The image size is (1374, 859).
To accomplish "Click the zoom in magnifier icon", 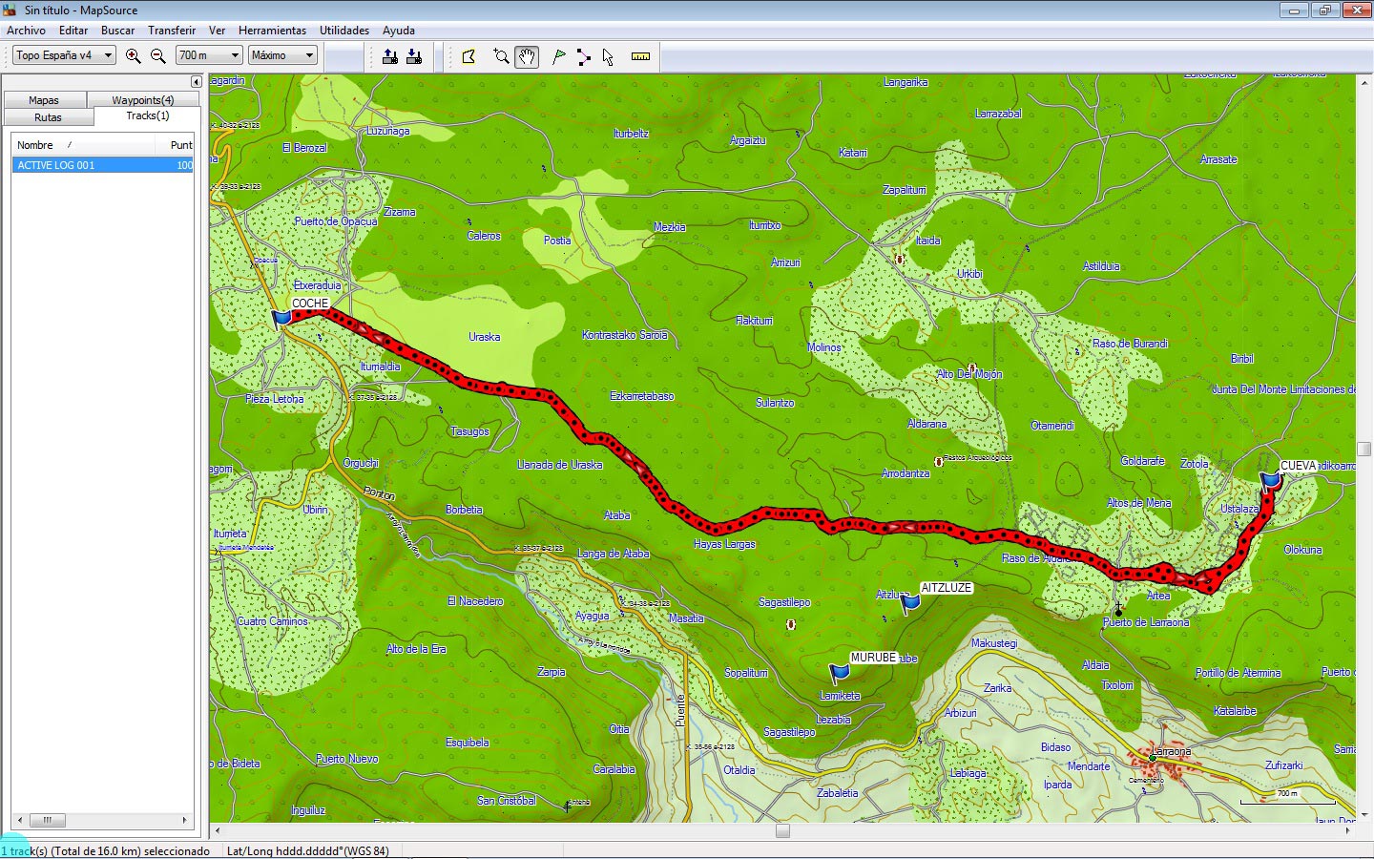I will point(134,56).
